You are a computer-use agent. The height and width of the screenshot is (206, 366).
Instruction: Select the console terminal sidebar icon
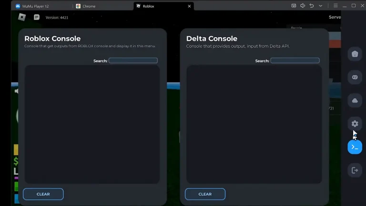click(x=355, y=147)
